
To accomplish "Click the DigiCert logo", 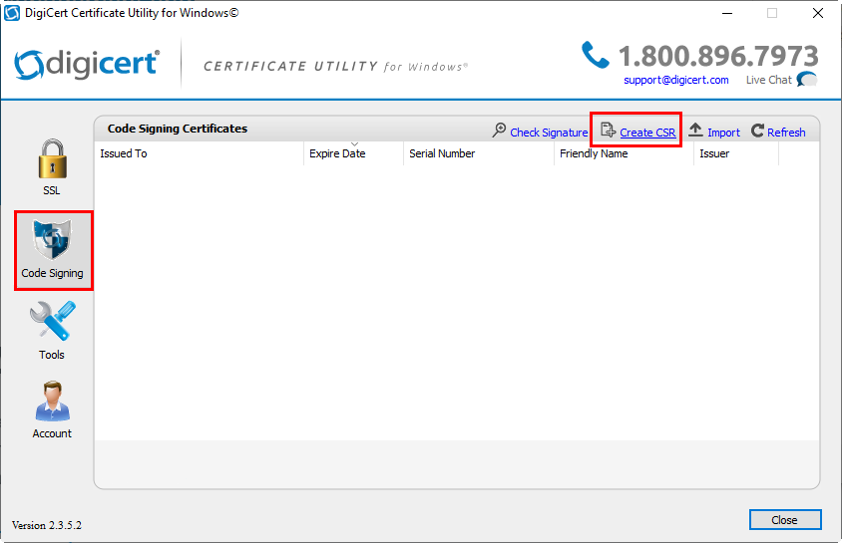I will coord(87,64).
